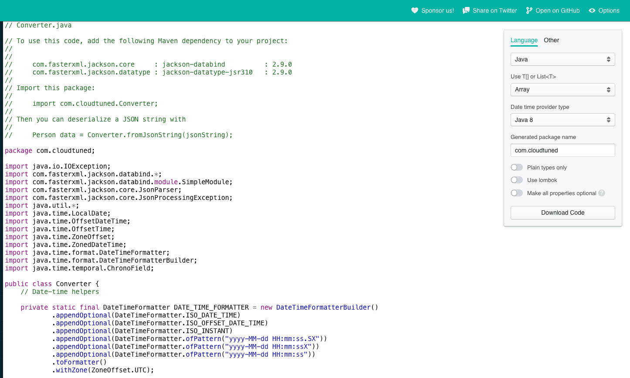
Task: Switch to the Other tab
Action: tap(551, 40)
